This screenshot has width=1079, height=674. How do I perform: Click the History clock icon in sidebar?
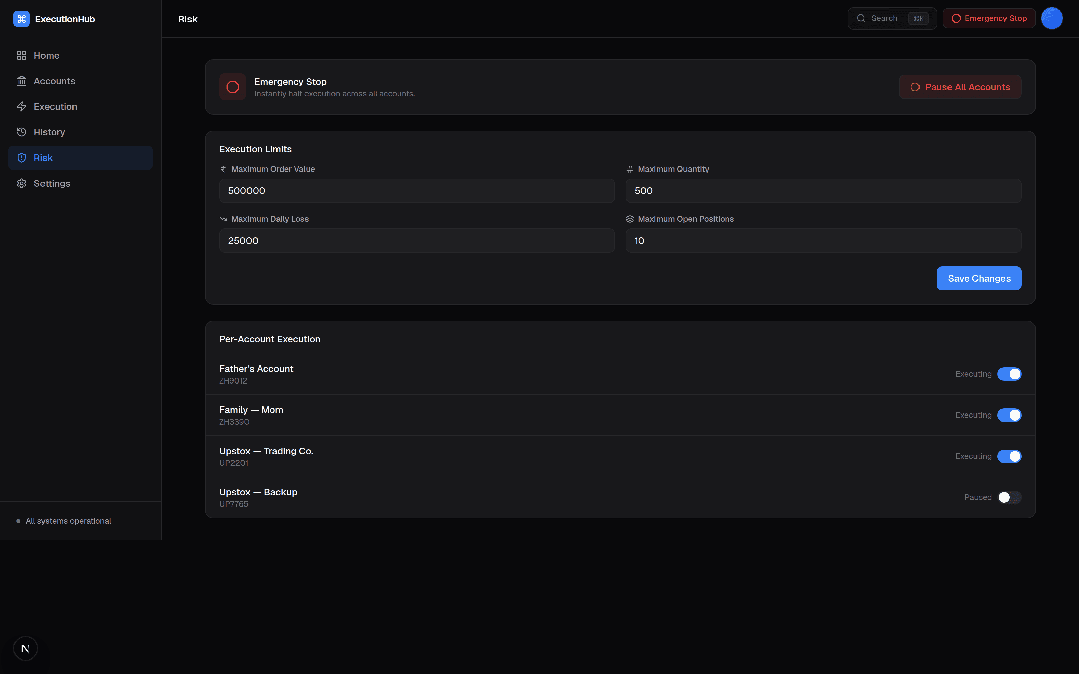[x=21, y=132]
